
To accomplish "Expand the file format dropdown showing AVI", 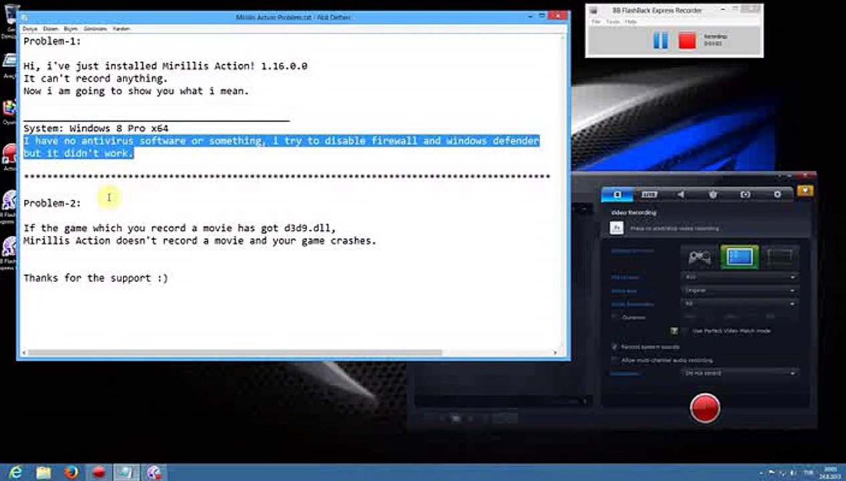I will (740, 277).
